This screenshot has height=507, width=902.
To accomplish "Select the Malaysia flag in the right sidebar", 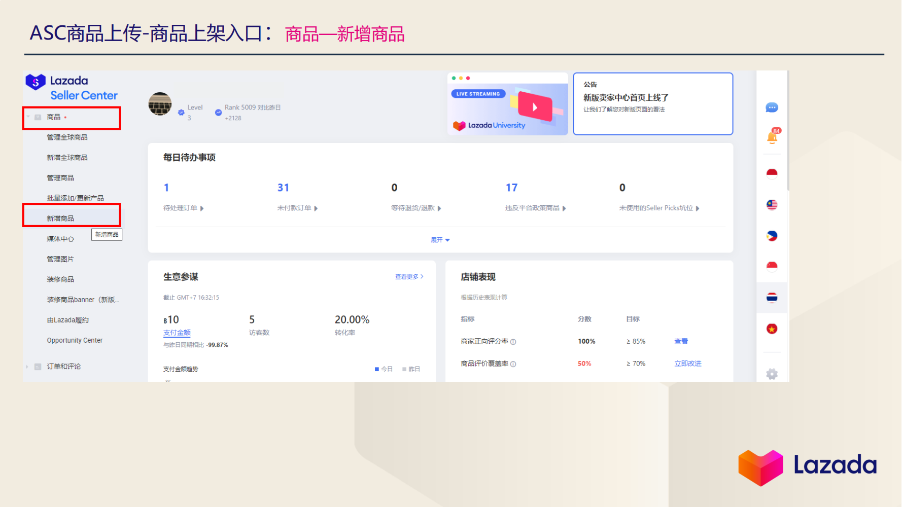I will pos(772,205).
